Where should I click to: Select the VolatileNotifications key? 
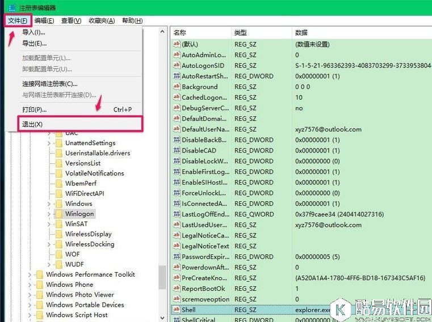point(94,173)
